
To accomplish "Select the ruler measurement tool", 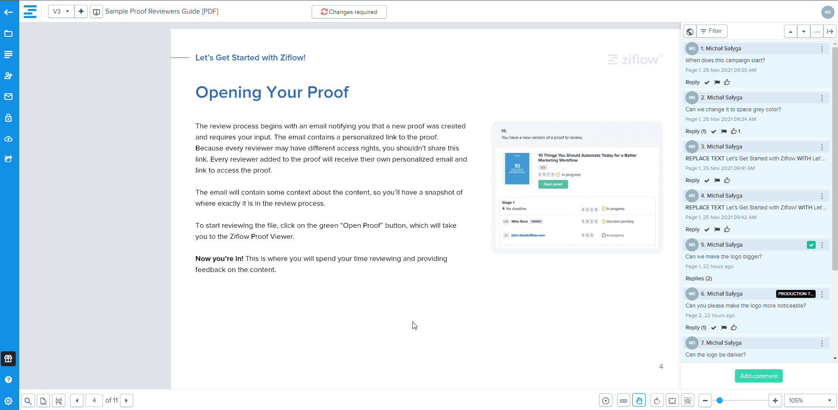I will pos(623,400).
